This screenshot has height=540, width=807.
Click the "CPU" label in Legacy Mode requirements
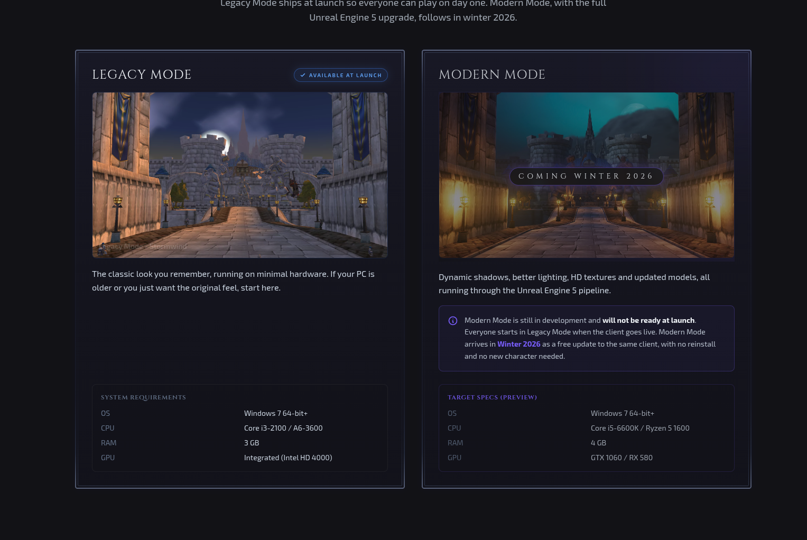point(108,428)
